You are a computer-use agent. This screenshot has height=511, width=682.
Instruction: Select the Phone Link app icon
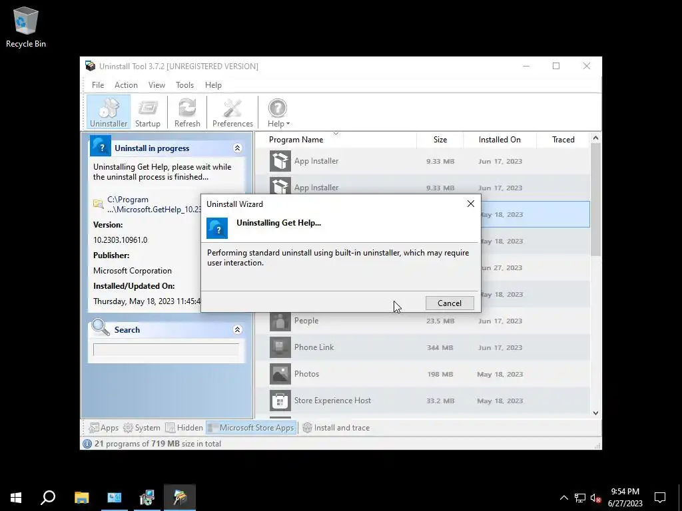click(x=280, y=347)
